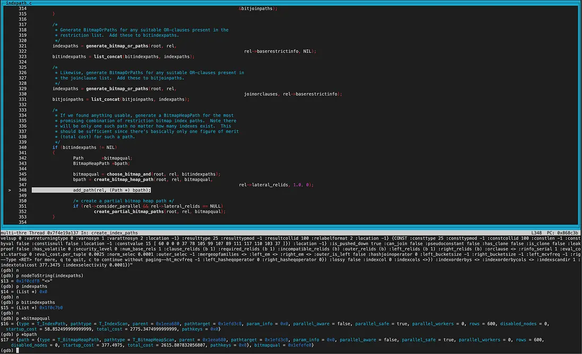This screenshot has height=354, width=582.
Task: Click create_partial_bitmap_paths on line 352
Action: tap(129, 211)
